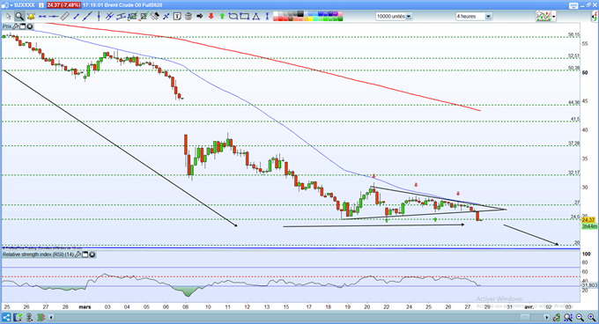Expand the 4 heures timeframe dropdown
599x324 pixels.
coord(488,17)
